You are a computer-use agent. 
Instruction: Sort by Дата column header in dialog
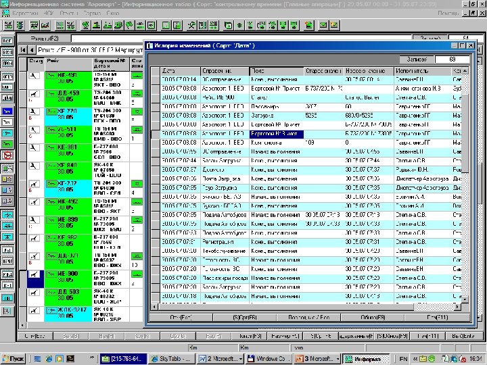tap(180, 71)
